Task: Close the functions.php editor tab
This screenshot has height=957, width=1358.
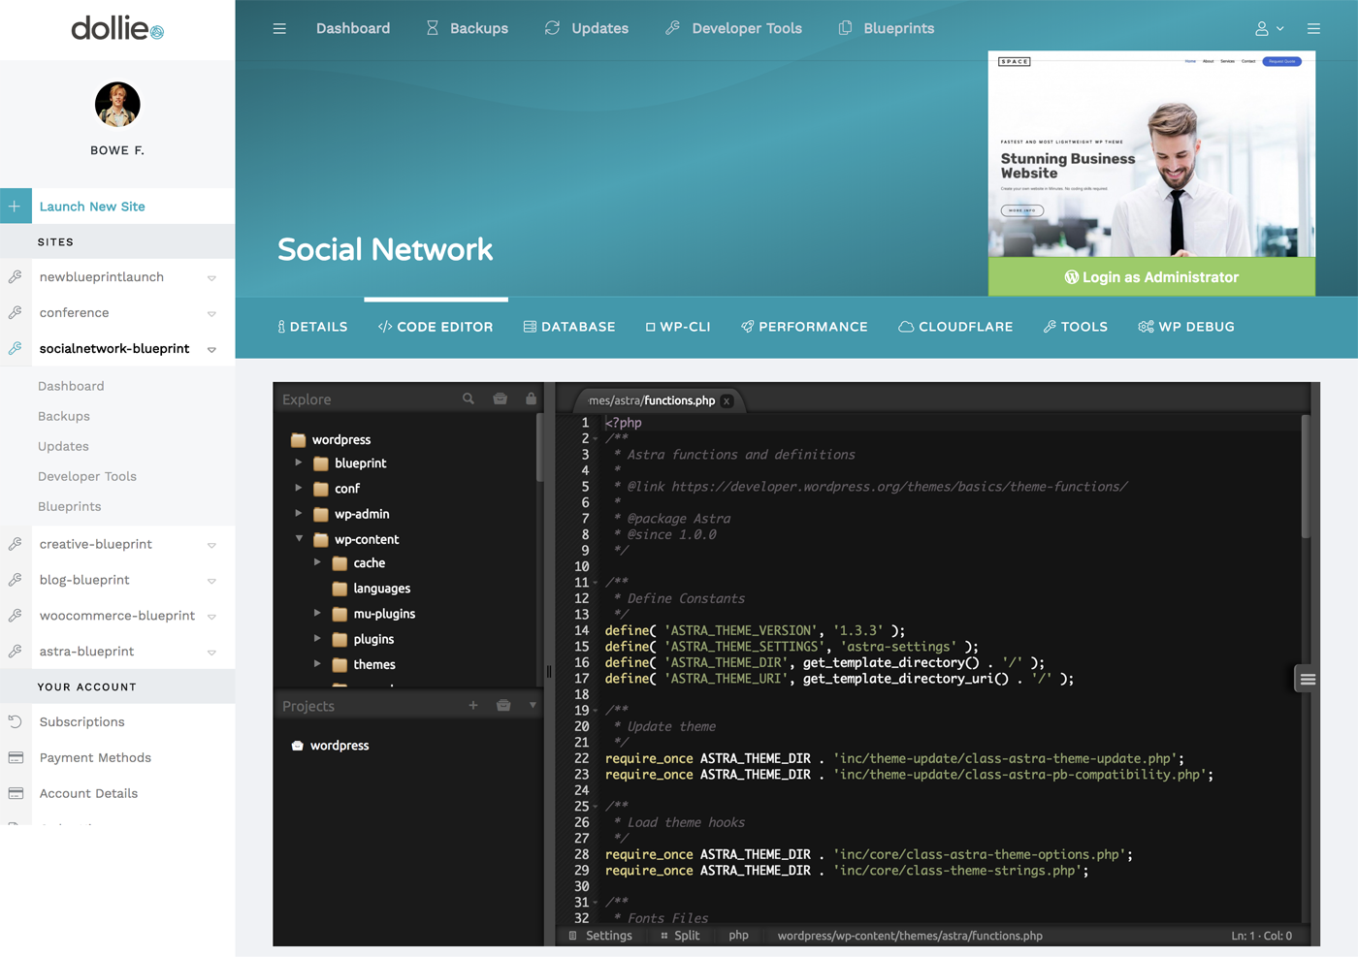Action: (727, 401)
